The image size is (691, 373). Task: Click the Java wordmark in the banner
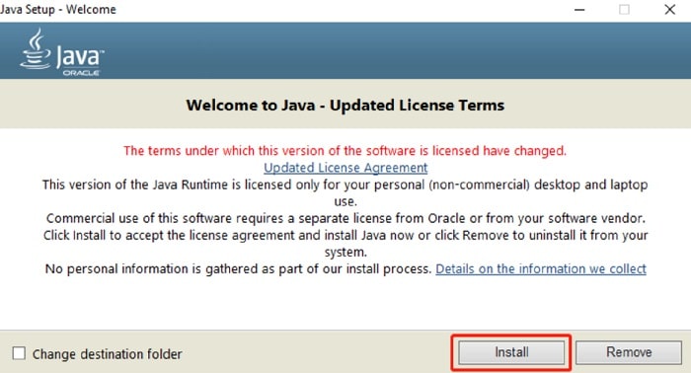click(x=80, y=57)
